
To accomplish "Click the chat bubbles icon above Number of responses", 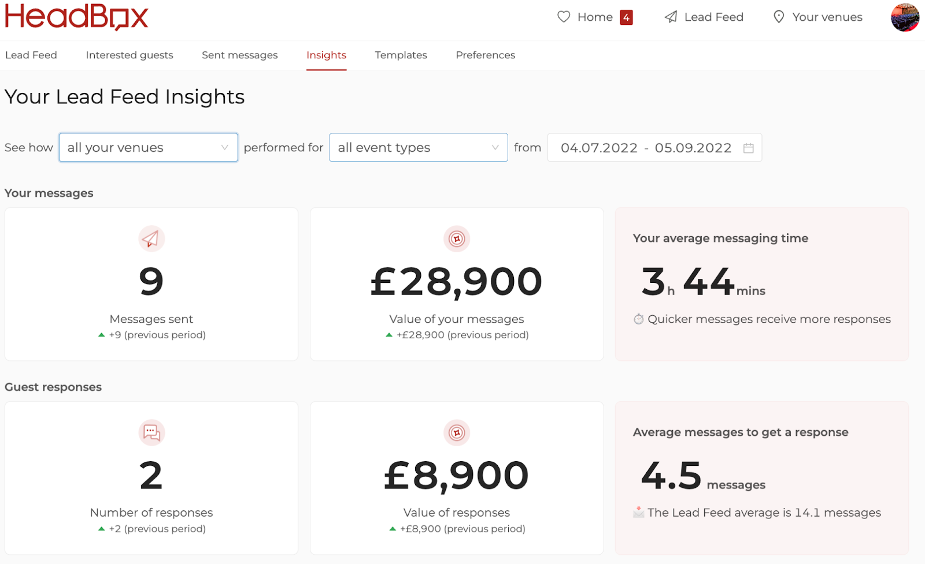I will (151, 432).
